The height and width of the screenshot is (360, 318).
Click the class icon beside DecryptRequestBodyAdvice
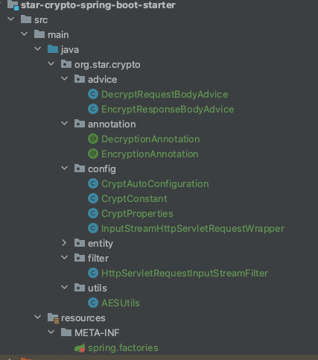(93, 94)
